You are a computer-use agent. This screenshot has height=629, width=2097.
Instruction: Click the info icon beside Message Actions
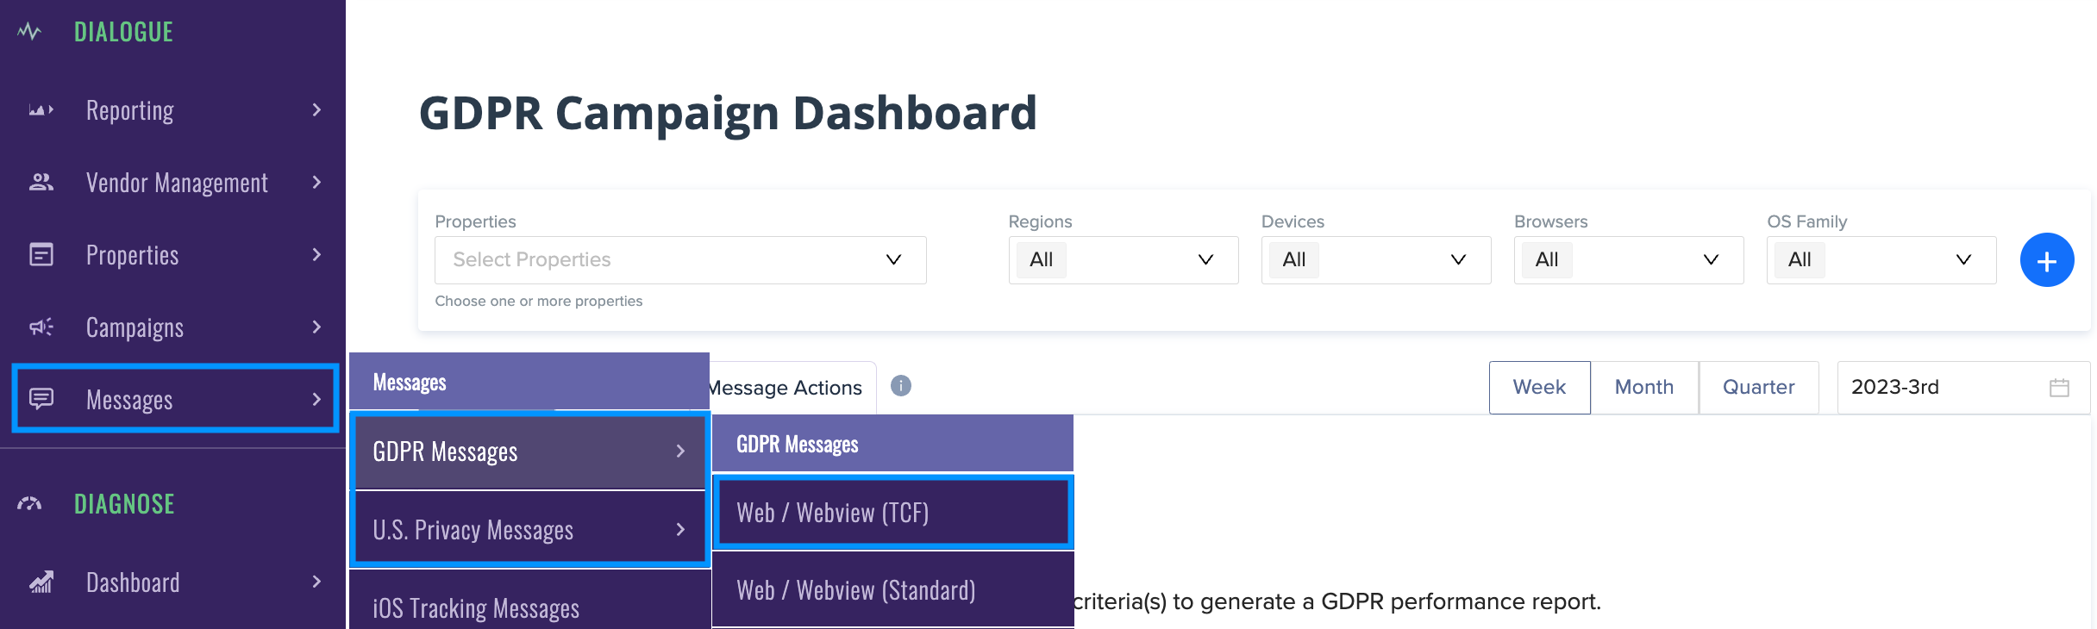pos(900,385)
